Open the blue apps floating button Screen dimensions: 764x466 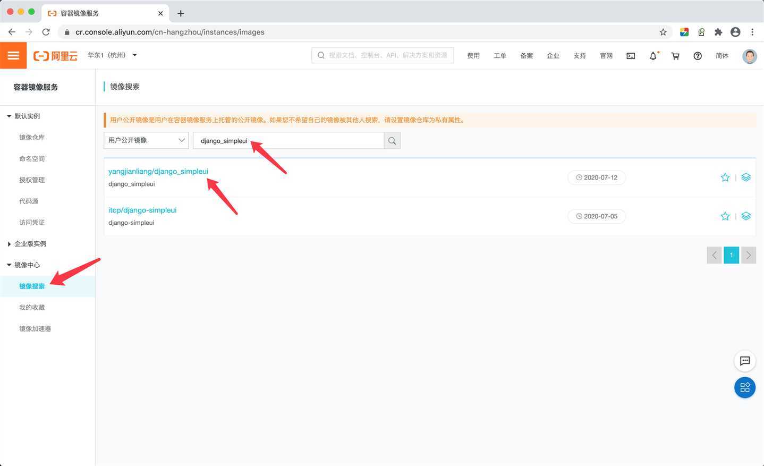pyautogui.click(x=745, y=387)
